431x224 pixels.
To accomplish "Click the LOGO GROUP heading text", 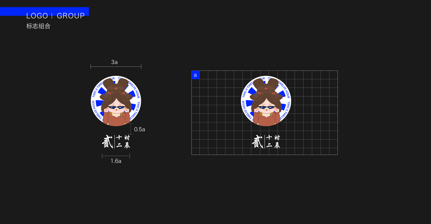I will pos(56,16).
